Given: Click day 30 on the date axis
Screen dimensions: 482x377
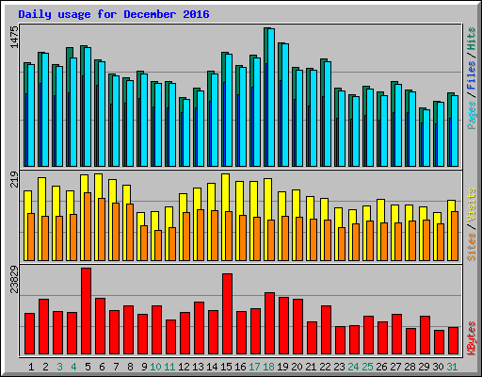Looking at the screenshot, I should (438, 367).
